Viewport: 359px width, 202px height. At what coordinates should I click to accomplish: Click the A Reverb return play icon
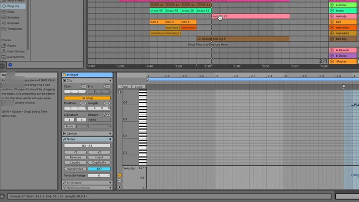click(332, 50)
